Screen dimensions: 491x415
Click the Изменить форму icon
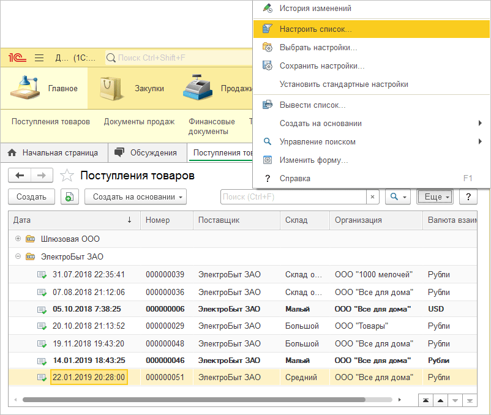click(x=267, y=160)
